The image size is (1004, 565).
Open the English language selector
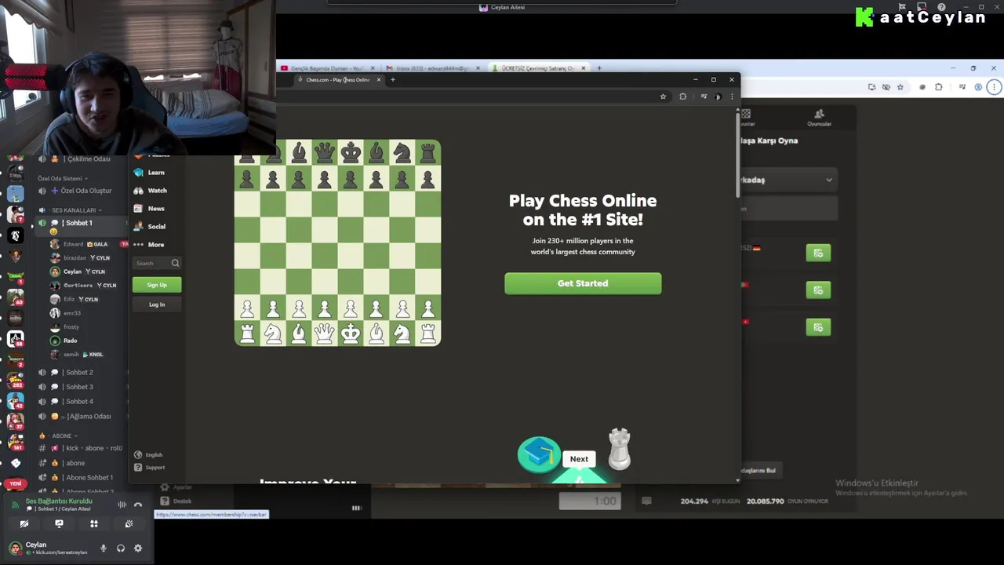click(148, 455)
